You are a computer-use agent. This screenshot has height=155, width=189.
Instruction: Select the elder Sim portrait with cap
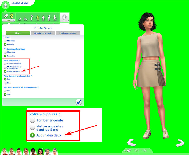click(47, 151)
